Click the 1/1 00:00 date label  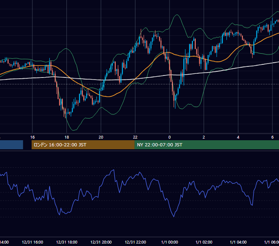pos(169,242)
